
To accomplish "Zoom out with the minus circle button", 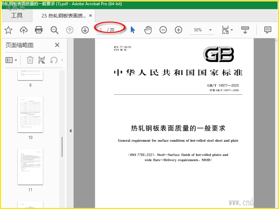I will point(163,30).
